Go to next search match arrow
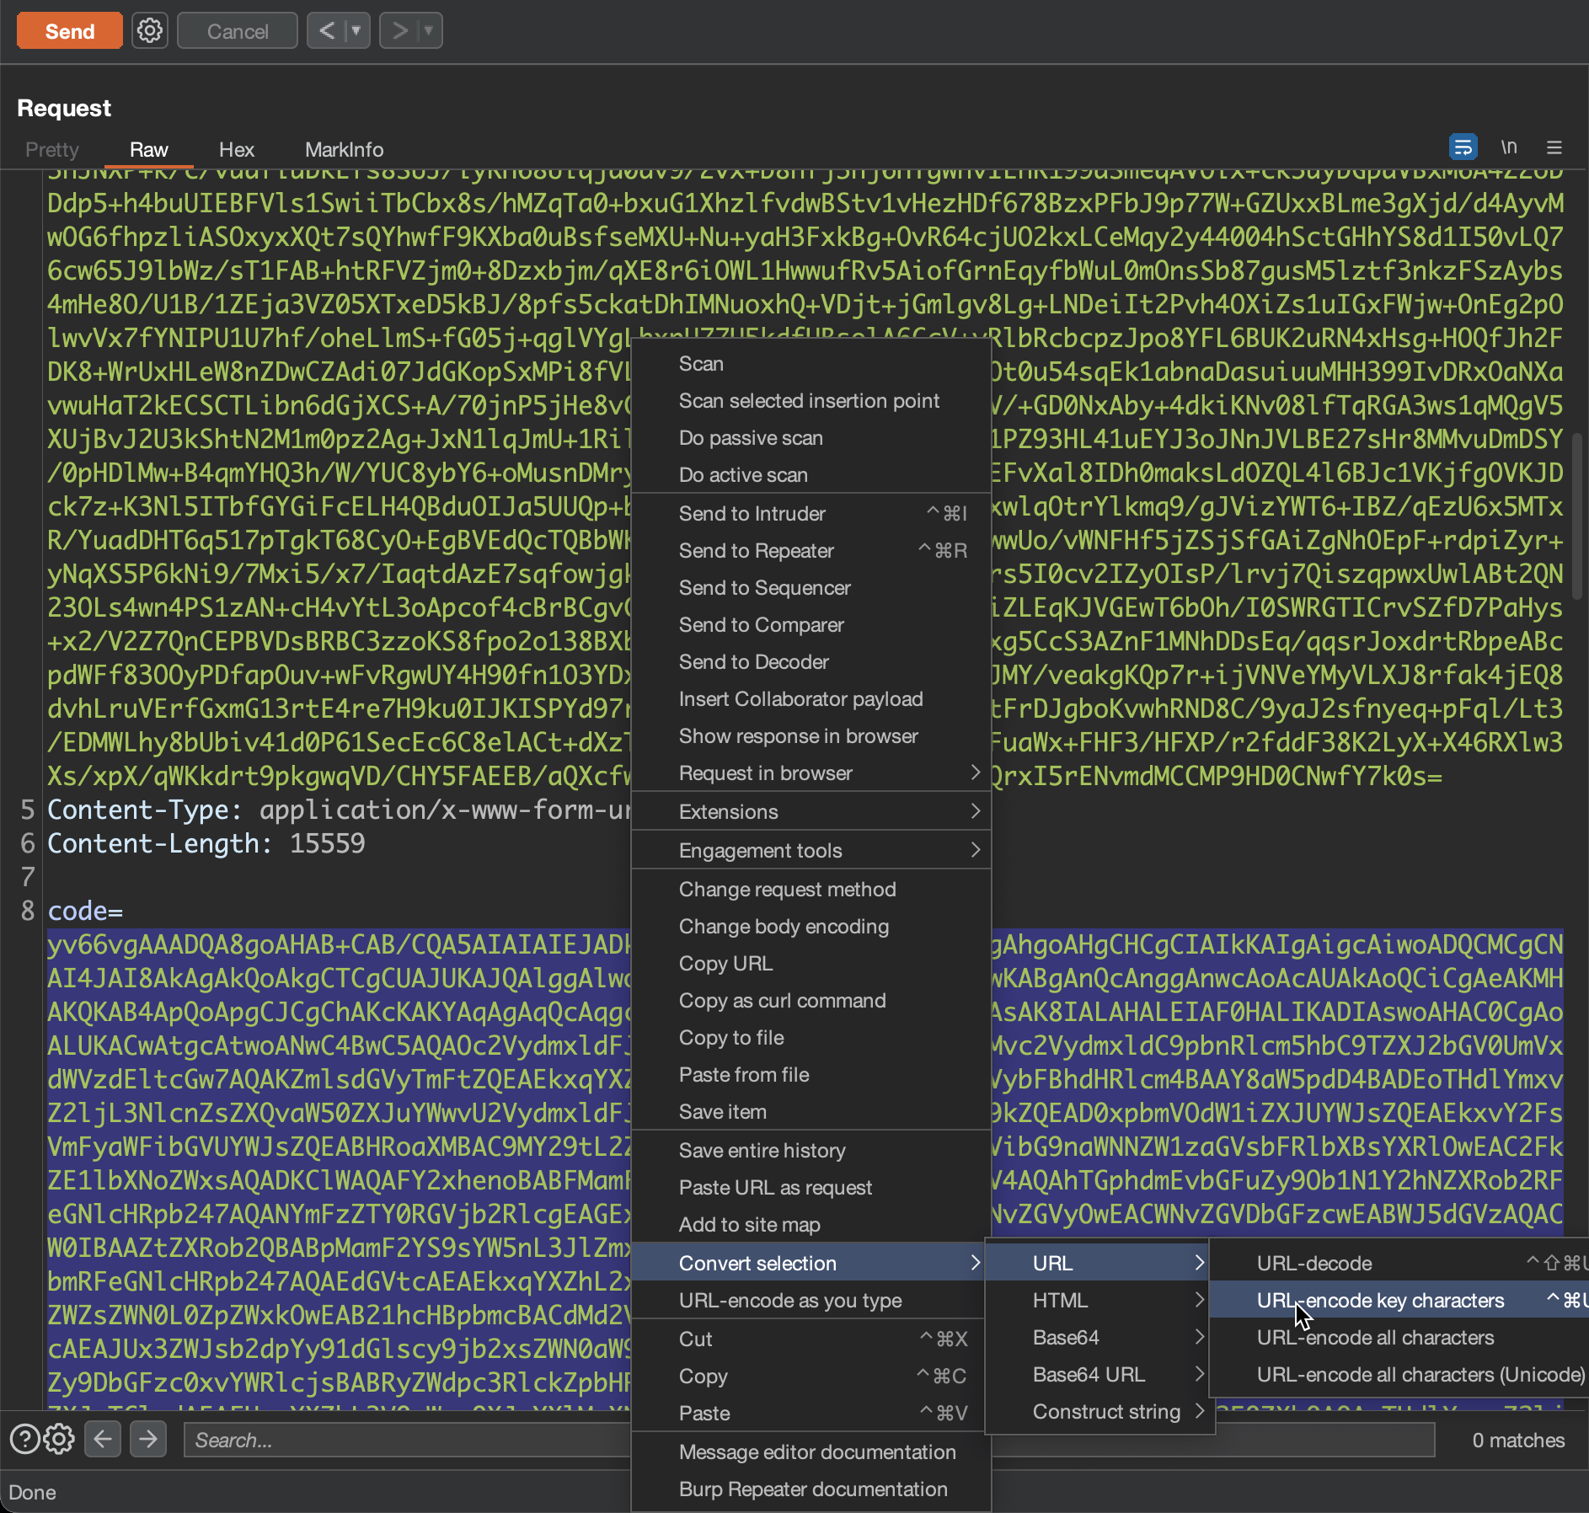 tap(148, 1439)
